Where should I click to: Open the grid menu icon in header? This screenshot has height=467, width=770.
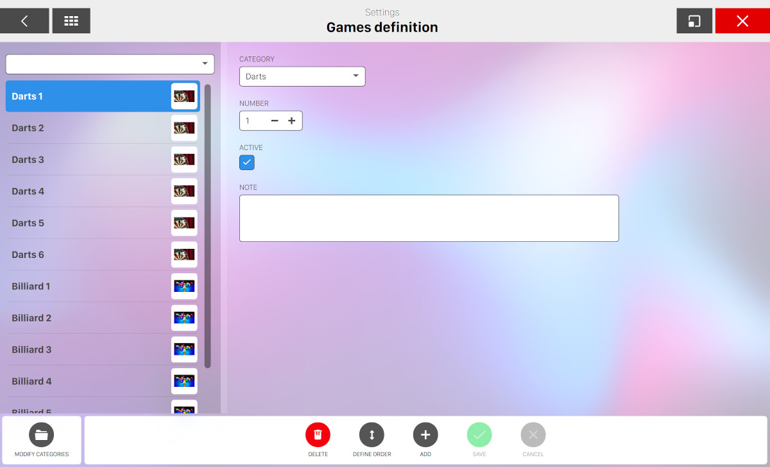coord(71,21)
